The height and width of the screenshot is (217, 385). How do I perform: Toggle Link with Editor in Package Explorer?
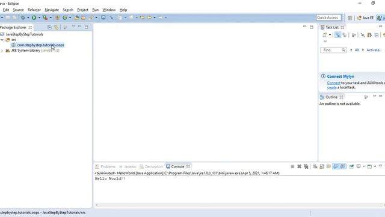click(x=56, y=27)
